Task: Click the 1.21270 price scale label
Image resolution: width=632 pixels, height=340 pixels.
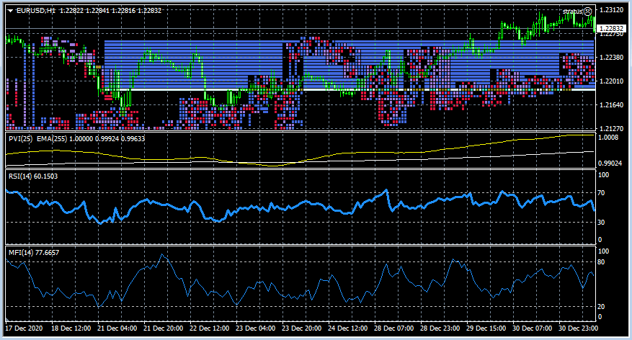Action: pos(611,128)
